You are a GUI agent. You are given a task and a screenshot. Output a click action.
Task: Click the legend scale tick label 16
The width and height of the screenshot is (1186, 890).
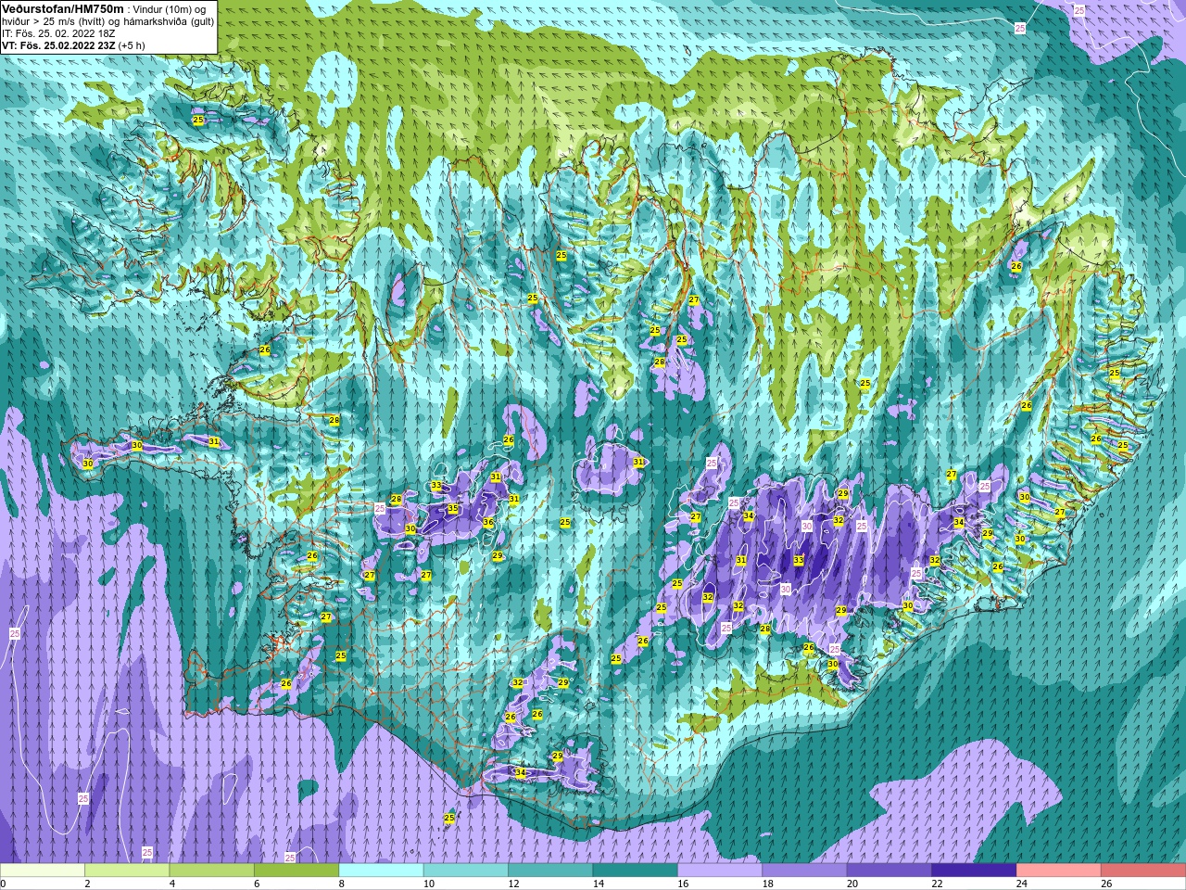pyautogui.click(x=683, y=884)
